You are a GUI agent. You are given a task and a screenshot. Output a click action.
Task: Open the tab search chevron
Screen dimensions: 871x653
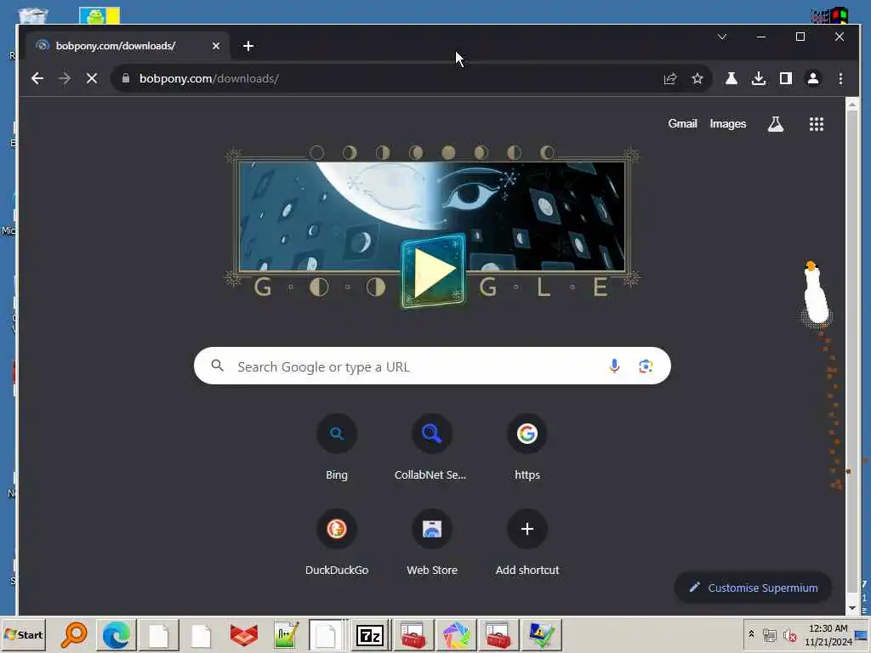[x=722, y=37]
